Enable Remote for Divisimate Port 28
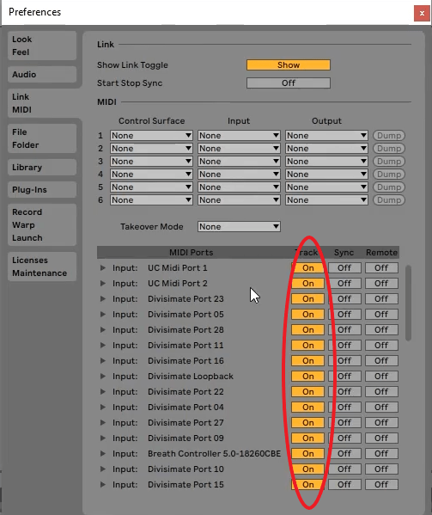 [381, 330]
